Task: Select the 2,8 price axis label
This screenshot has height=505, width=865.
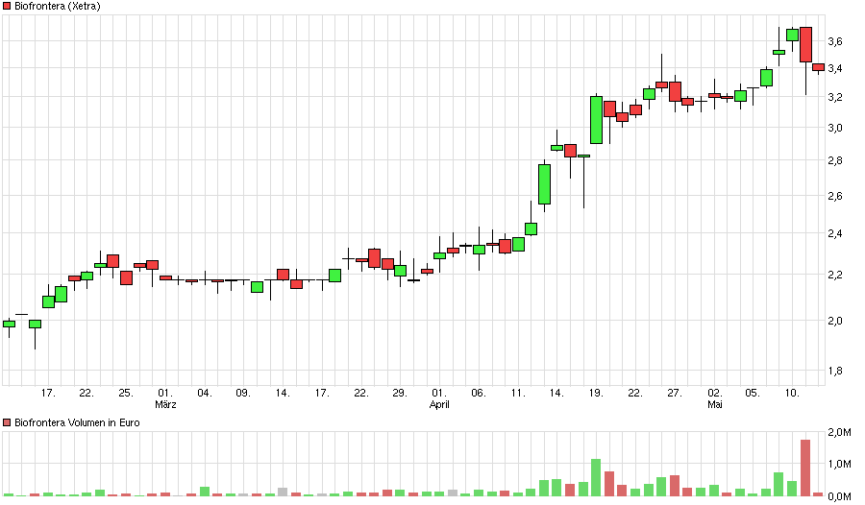Action: point(834,161)
